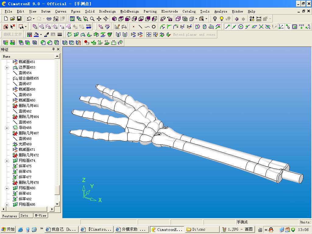This screenshot has width=312, height=234.
Task: Open the fill color bucket dropdown arrow
Action: point(41,35)
